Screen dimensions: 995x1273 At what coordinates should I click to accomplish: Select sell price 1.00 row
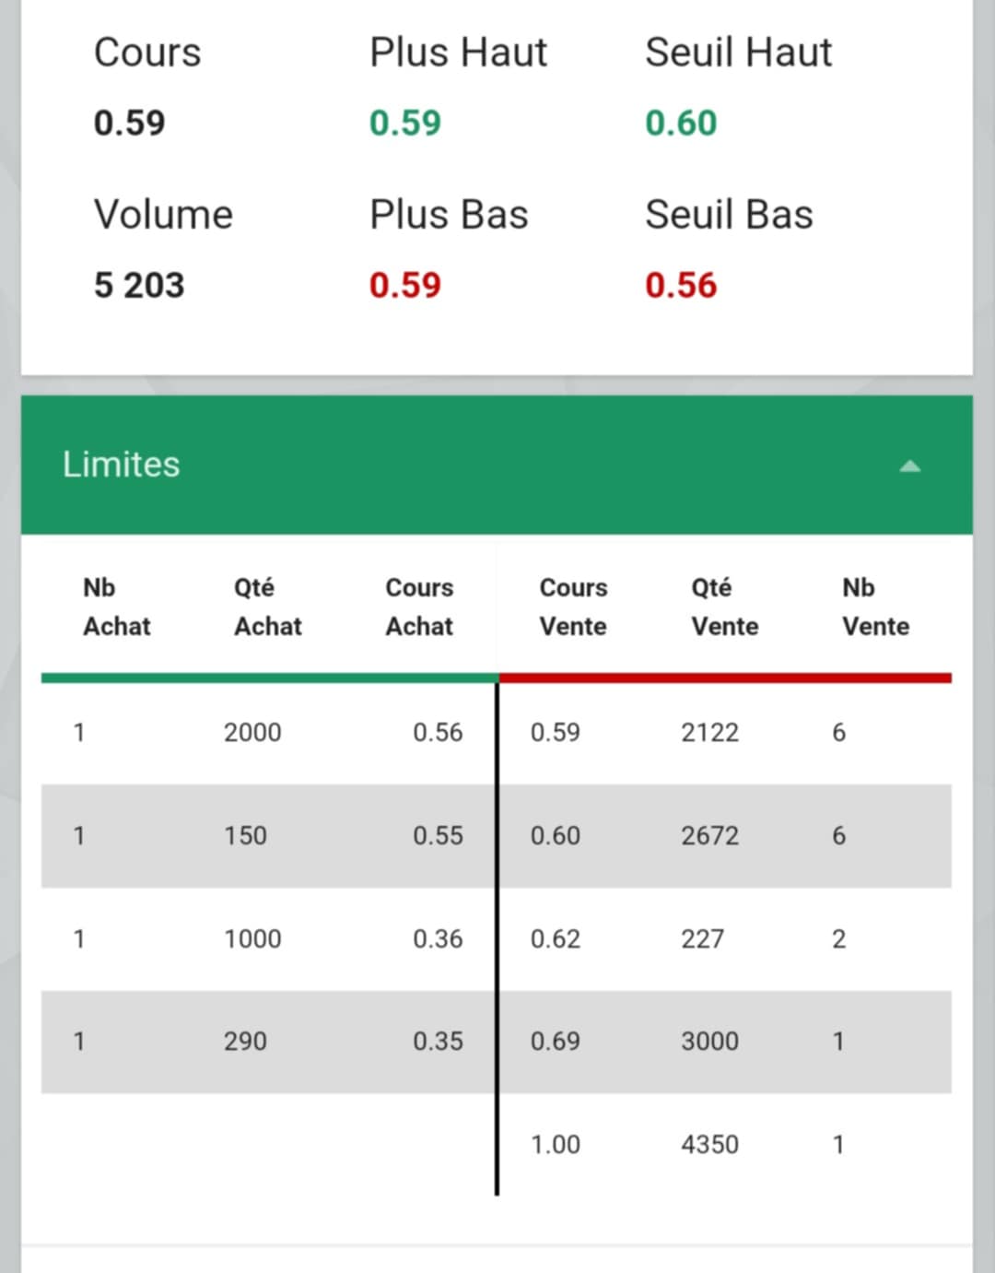724,1145
